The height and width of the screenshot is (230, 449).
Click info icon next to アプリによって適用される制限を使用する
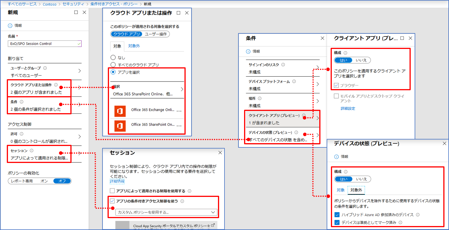click(x=190, y=191)
